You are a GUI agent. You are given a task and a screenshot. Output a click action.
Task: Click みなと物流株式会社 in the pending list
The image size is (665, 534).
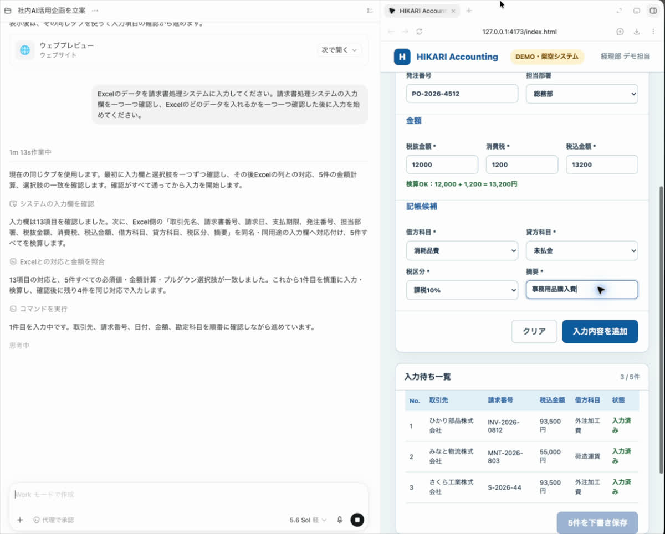click(452, 456)
